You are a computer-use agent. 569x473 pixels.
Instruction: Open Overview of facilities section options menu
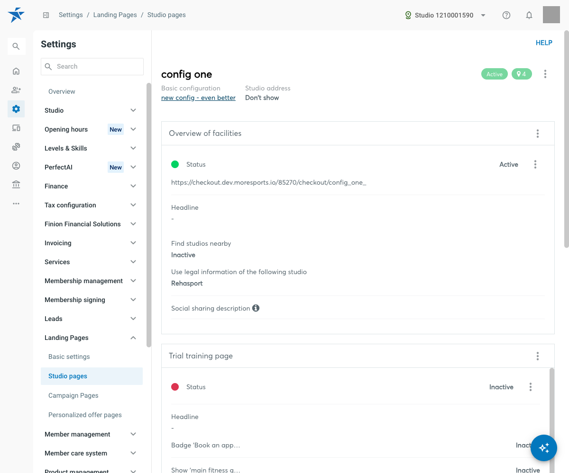pyautogui.click(x=538, y=134)
